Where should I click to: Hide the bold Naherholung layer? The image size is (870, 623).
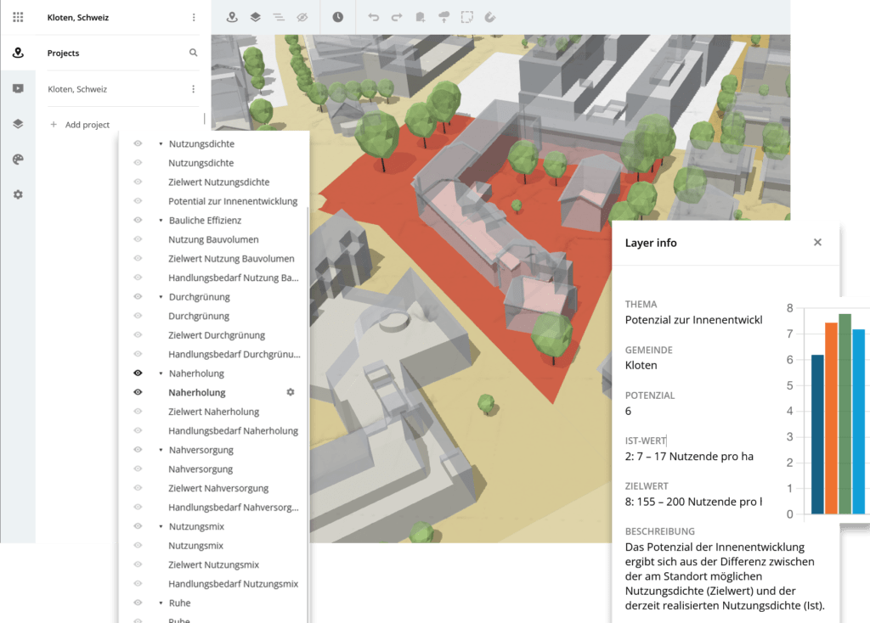point(138,392)
